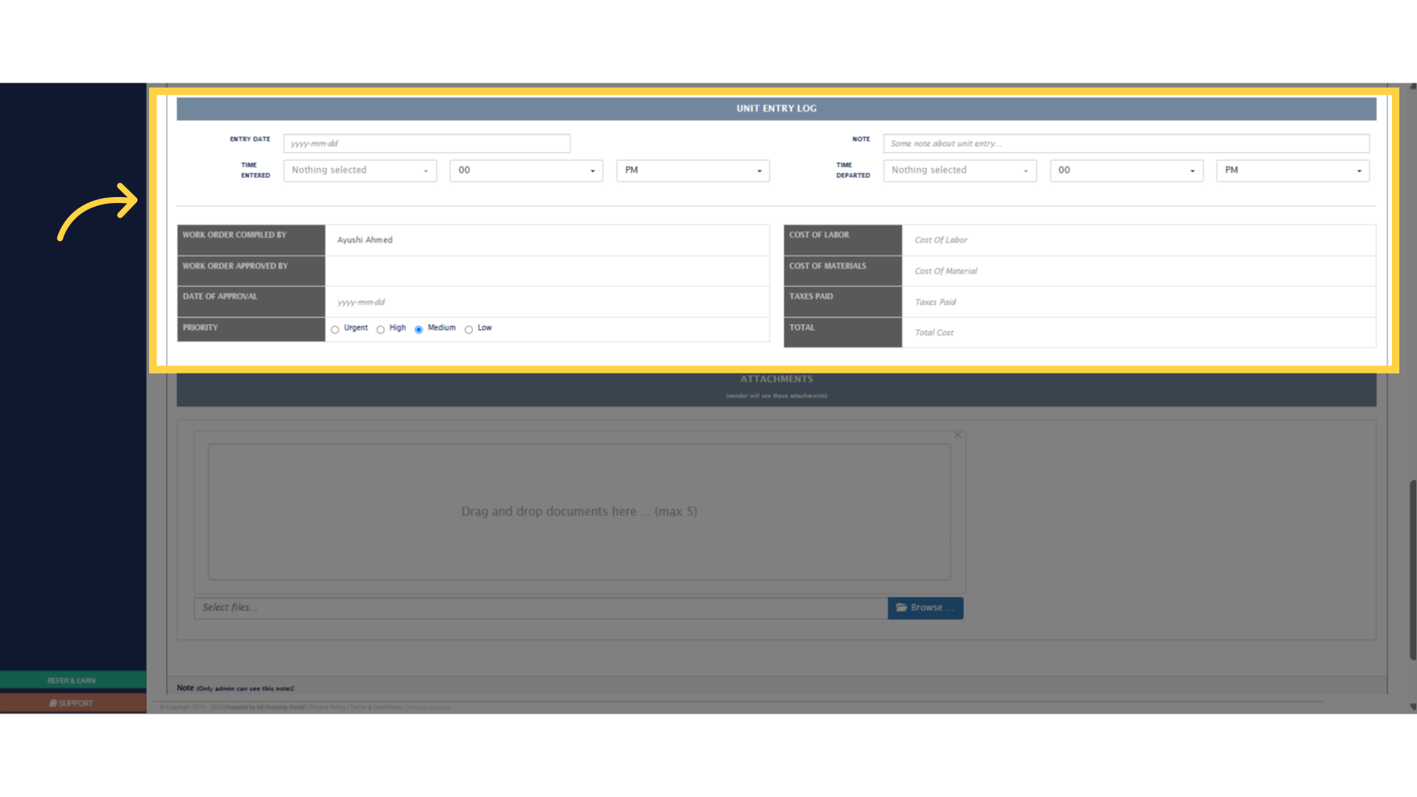Open the Time Entered hour dropdown

(359, 170)
